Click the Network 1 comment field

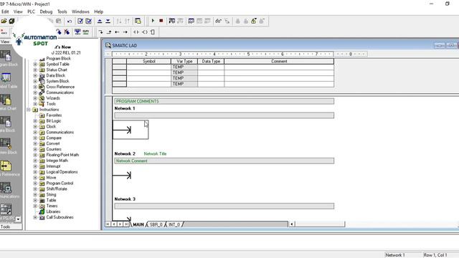224,115
